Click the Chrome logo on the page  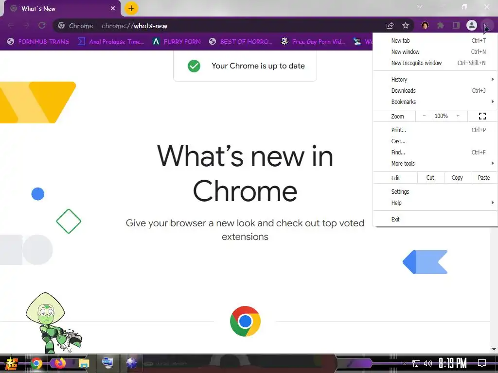point(245,321)
